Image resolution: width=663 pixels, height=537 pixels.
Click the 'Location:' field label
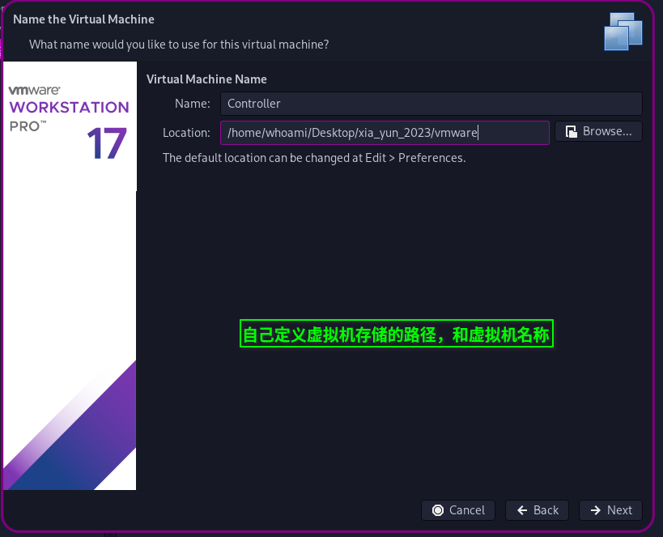coord(186,133)
